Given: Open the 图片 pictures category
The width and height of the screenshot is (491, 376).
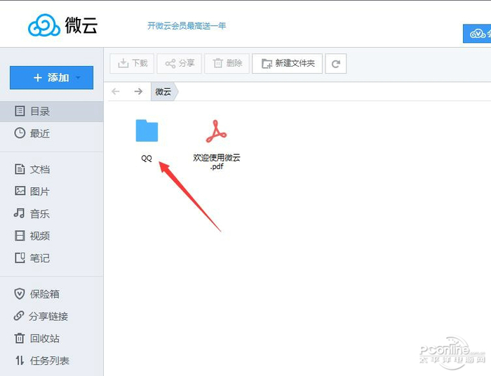Looking at the screenshot, I should tap(52, 192).
